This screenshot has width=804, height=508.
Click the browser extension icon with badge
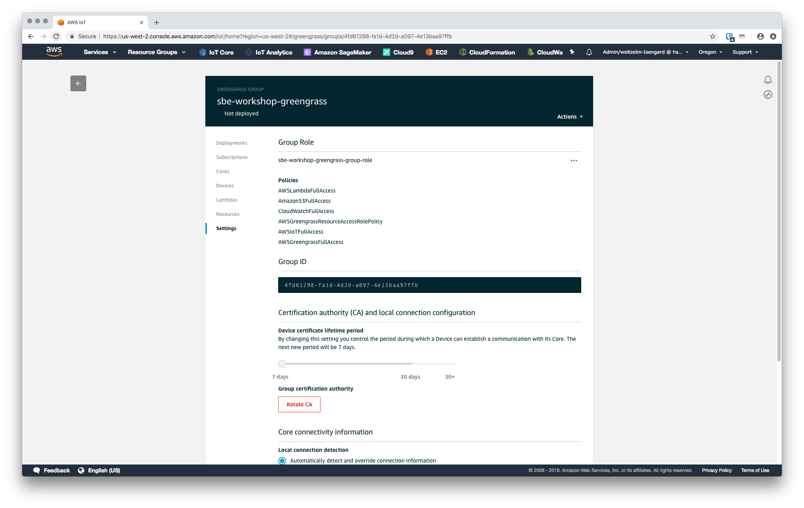click(x=730, y=37)
